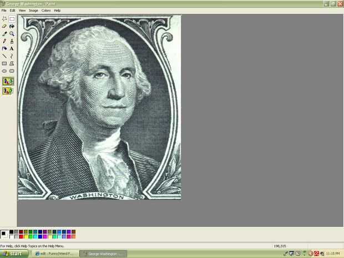Click the George Washington Paint taskbar button
The image size is (344, 258).
[x=103, y=254]
